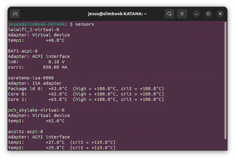Click the 'Core 1:' label

click(17, 99)
